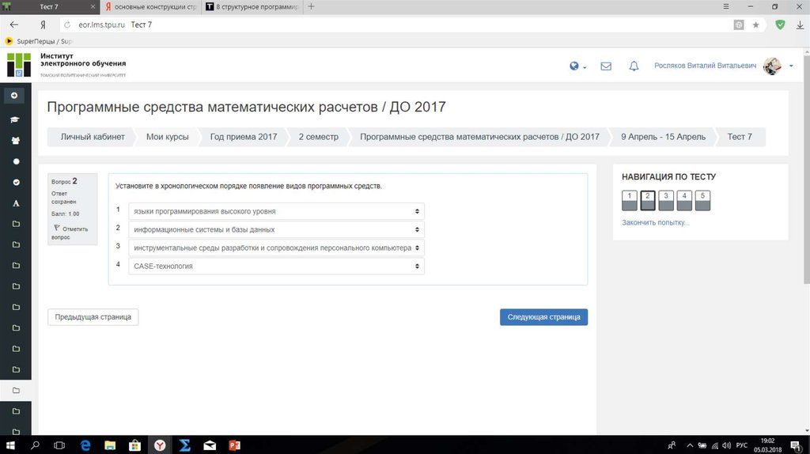
Task: Show hidden system tray icons chevron
Action: 690,446
